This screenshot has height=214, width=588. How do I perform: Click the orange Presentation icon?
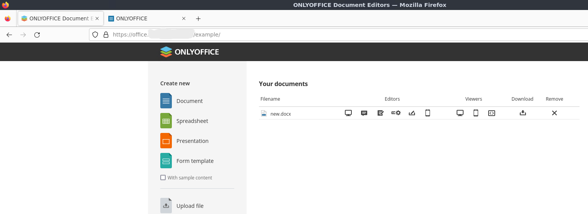pyautogui.click(x=166, y=141)
